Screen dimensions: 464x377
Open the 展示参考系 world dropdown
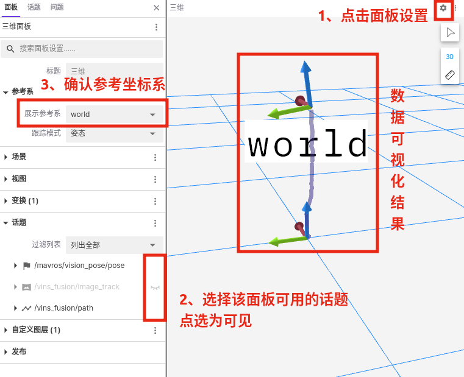click(114, 115)
